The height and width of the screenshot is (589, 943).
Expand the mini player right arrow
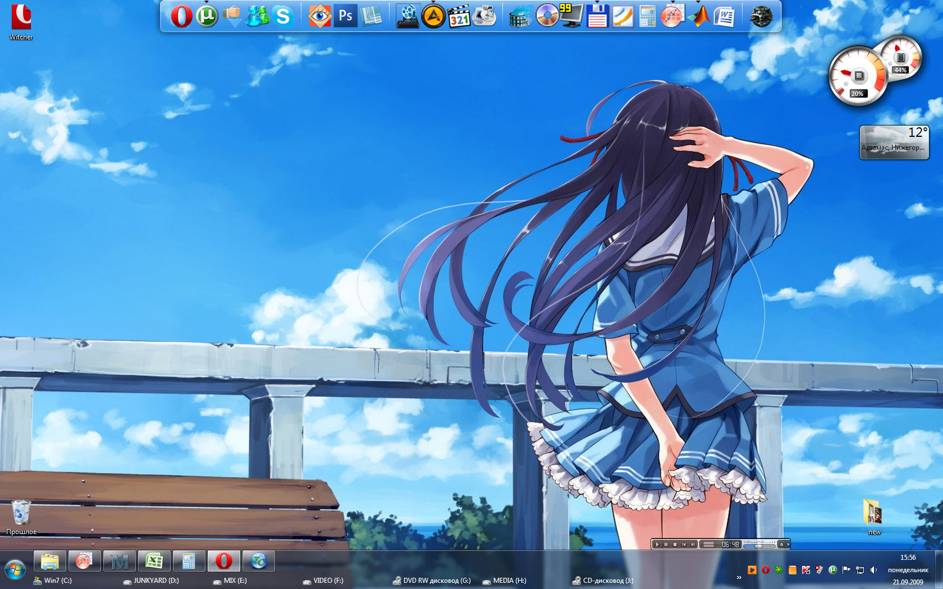(x=788, y=544)
